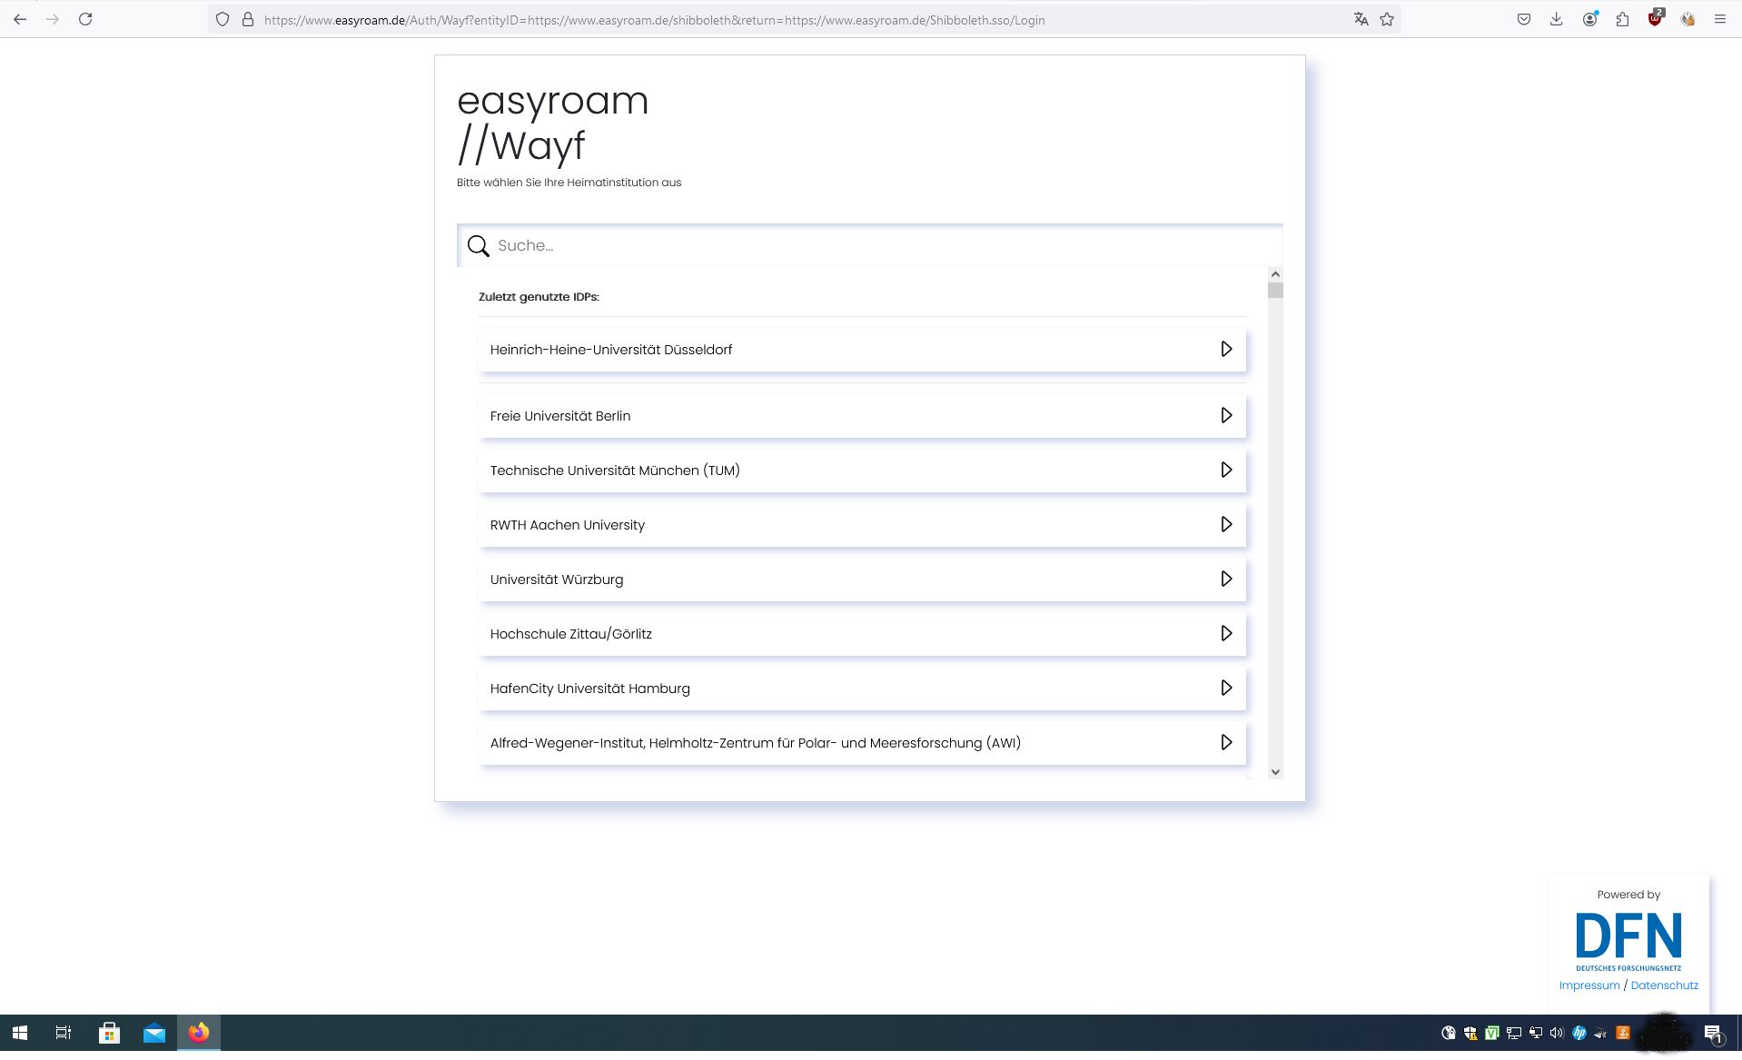Pick RWTH Aachen University
Image resolution: width=1742 pixels, height=1060 pixels.
tap(862, 525)
